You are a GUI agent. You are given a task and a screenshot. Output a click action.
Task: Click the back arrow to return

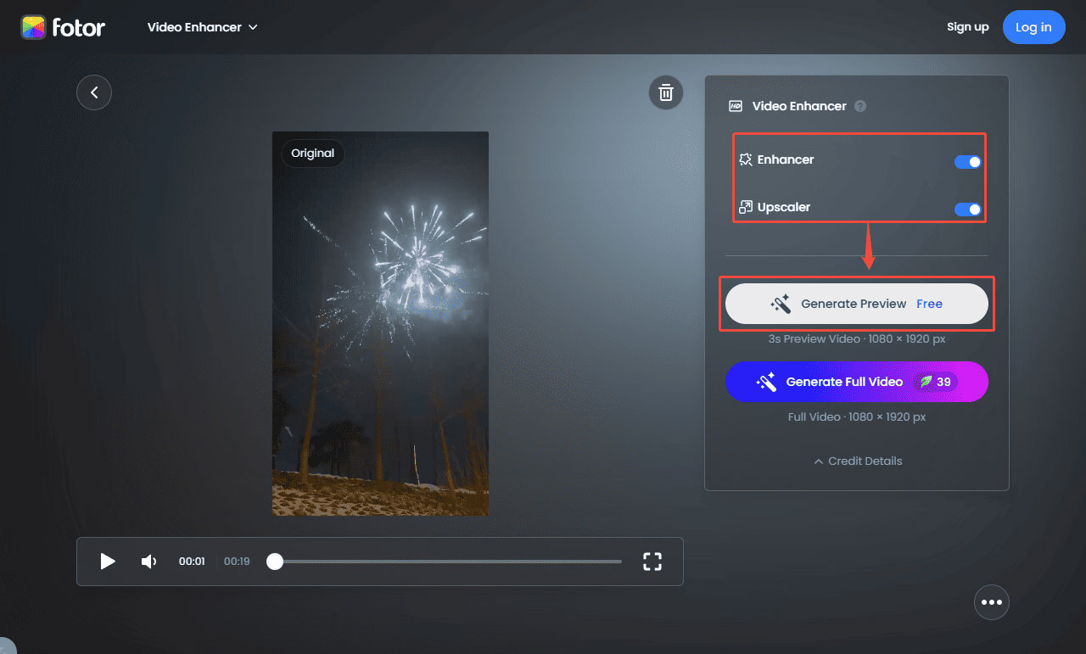pyautogui.click(x=93, y=92)
